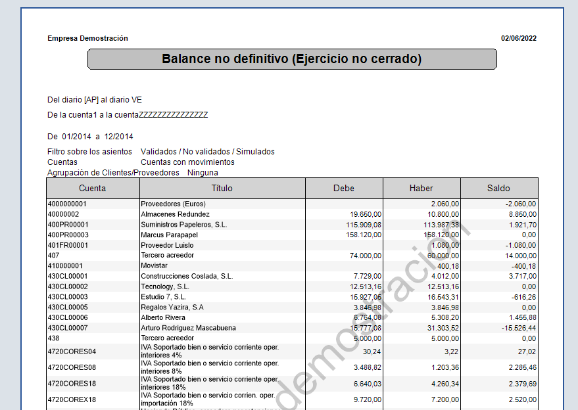Image resolution: width=578 pixels, height=410 pixels.
Task: Click the Título column header
Action: click(x=222, y=188)
